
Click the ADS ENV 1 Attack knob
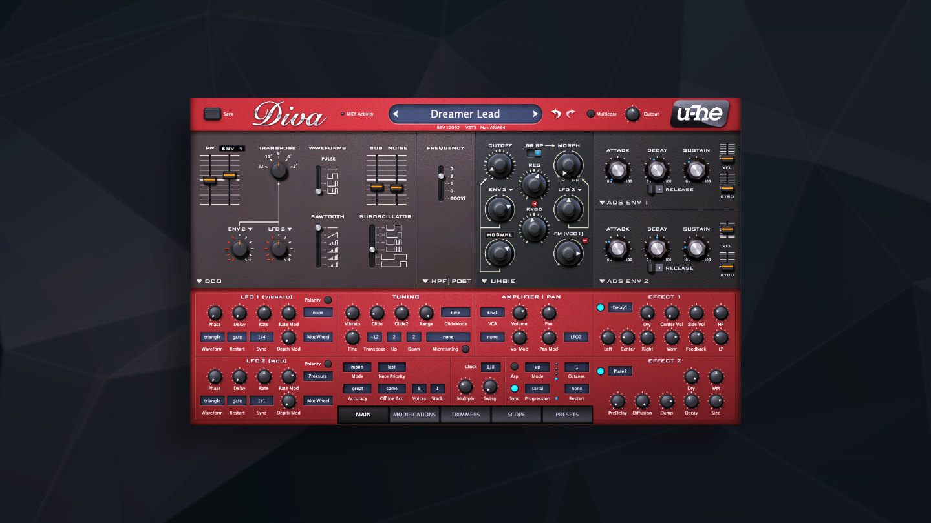pos(617,170)
